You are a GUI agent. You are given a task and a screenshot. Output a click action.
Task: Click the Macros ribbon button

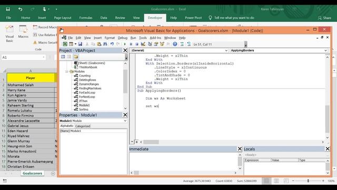click(23, 32)
